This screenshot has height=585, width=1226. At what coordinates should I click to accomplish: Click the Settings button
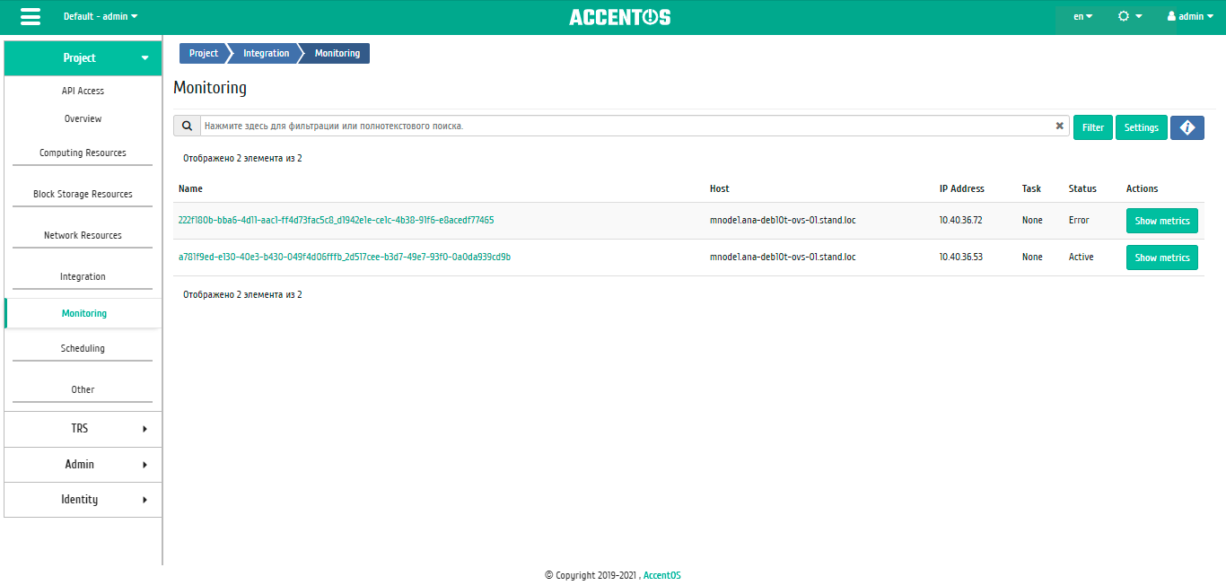pyautogui.click(x=1142, y=127)
